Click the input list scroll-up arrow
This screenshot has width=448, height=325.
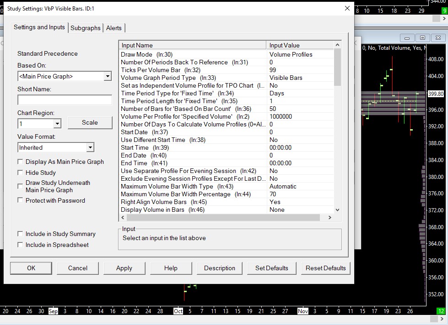(x=338, y=45)
